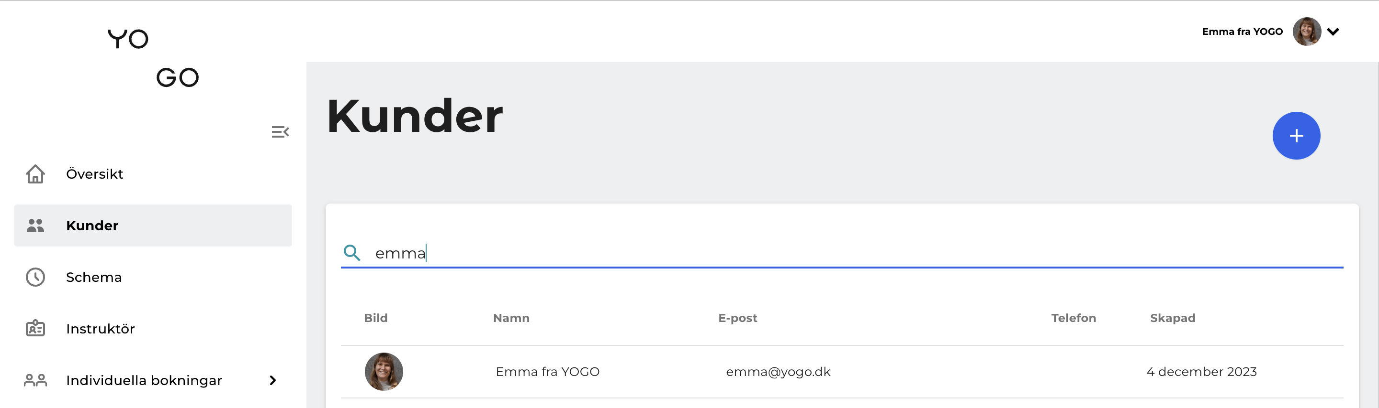Sort by Namn column header

point(511,318)
